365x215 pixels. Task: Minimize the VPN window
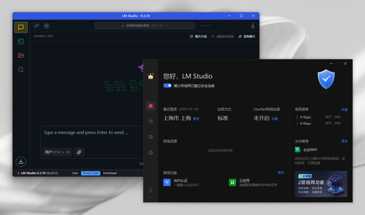331,63
